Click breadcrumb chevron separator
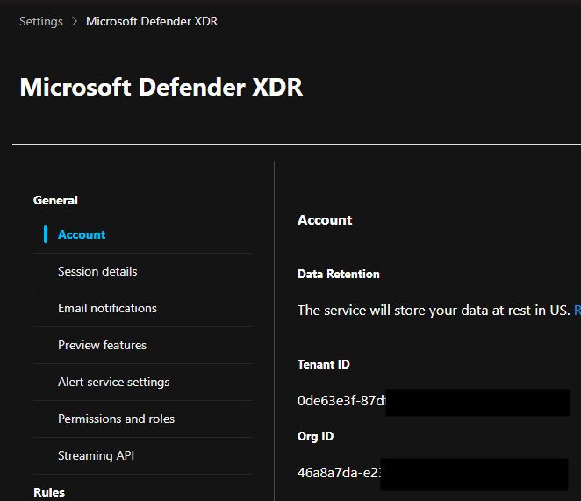 coord(75,21)
